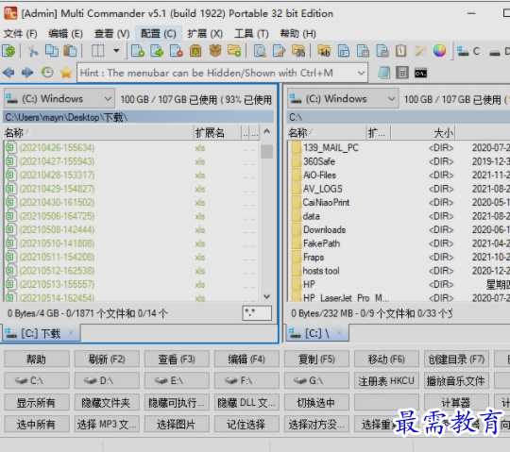Click the 隐藏文件夹 button

[107, 403]
